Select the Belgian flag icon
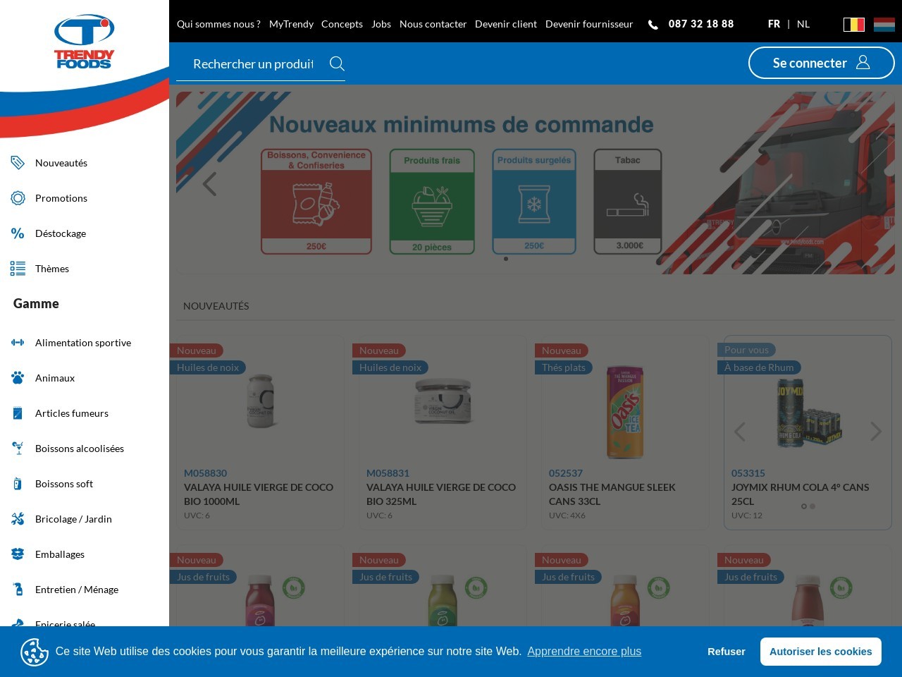The height and width of the screenshot is (677, 902). tap(854, 25)
